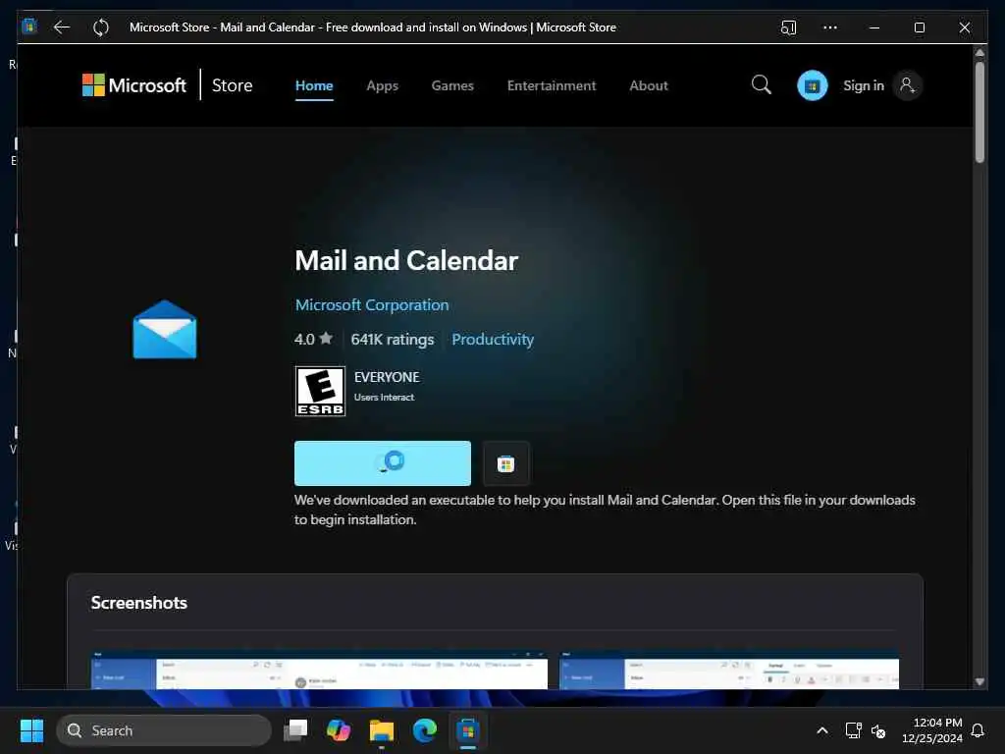1005x754 pixels.
Task: Click the scrollbar up arrow
Action: click(979, 53)
